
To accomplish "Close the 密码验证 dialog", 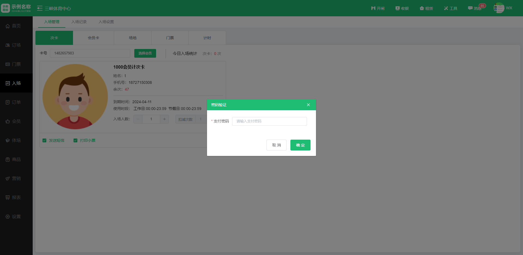I will coord(308,105).
